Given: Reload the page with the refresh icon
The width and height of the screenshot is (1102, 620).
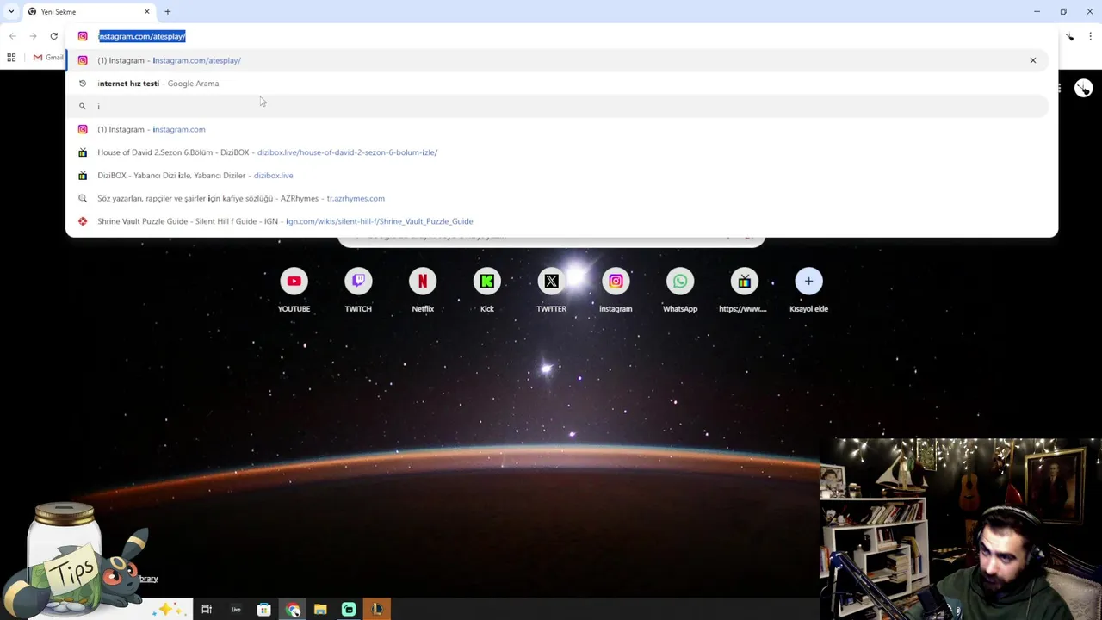Looking at the screenshot, I should click(x=53, y=36).
